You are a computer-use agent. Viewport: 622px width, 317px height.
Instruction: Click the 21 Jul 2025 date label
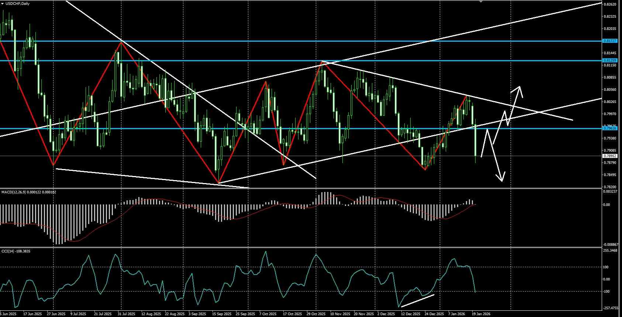coord(103,314)
